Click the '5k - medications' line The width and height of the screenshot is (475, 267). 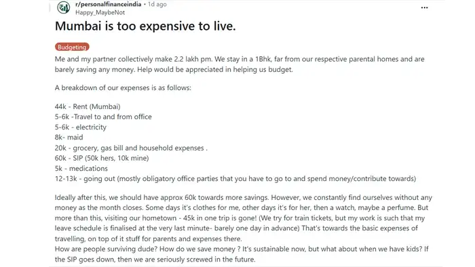tap(81, 169)
